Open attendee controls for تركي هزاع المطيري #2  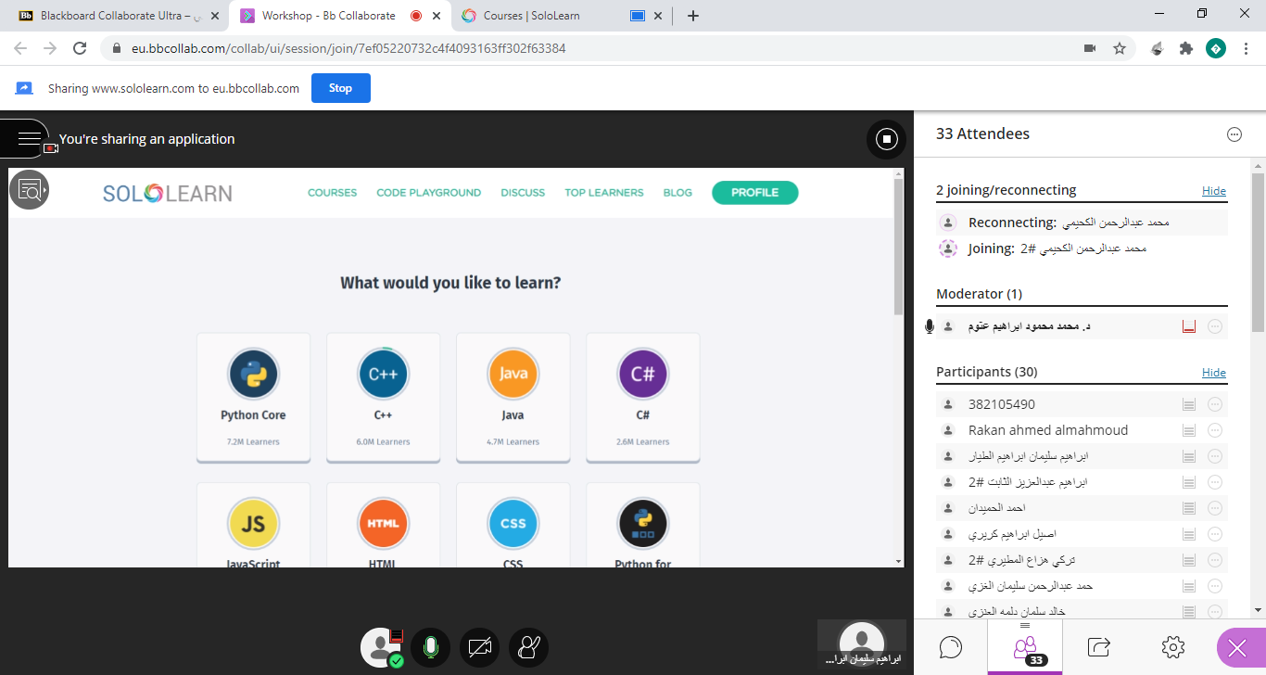(1215, 560)
